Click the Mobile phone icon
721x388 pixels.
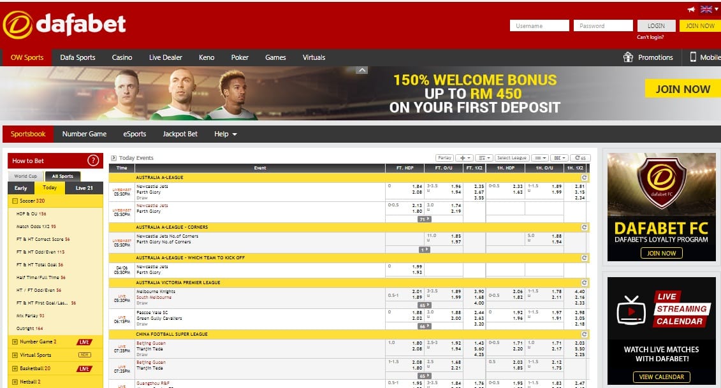[x=693, y=57]
